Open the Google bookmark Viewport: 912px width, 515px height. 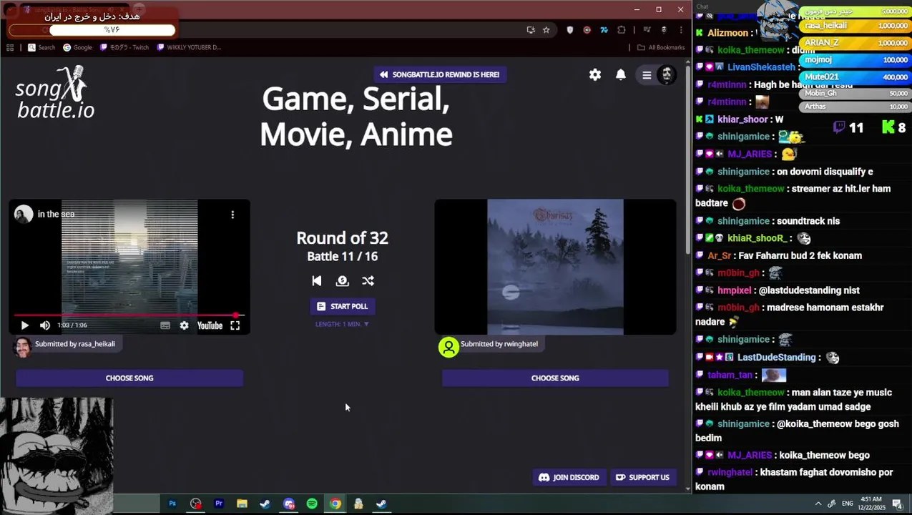[x=77, y=47]
